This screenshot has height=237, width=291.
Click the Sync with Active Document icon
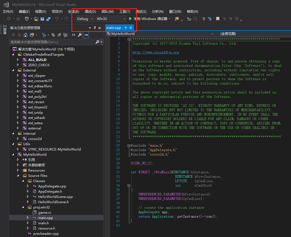(53, 35)
